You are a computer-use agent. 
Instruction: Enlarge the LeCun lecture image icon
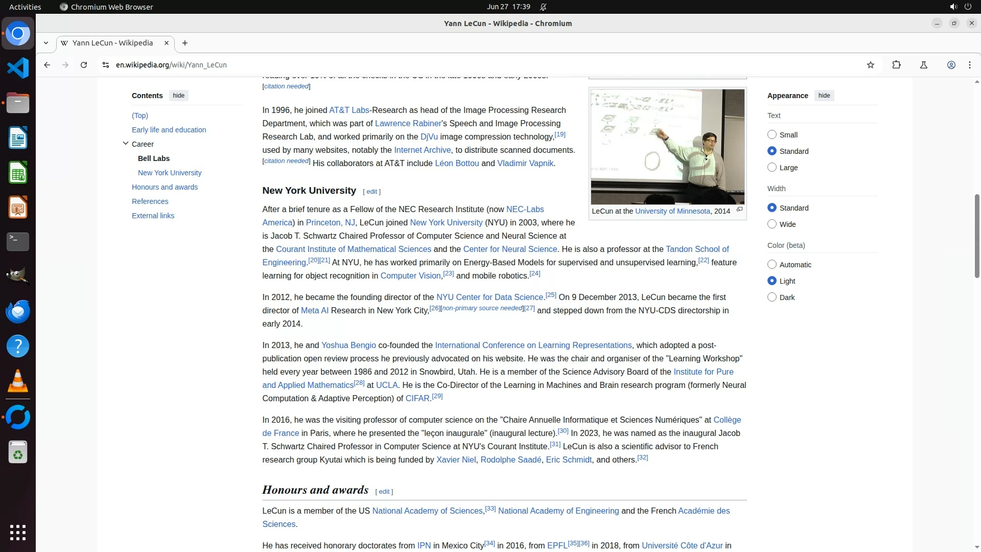(739, 210)
